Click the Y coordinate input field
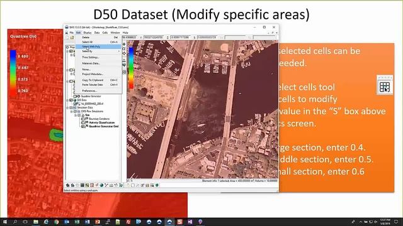Screen dimensions: 403x226 (153, 38)
